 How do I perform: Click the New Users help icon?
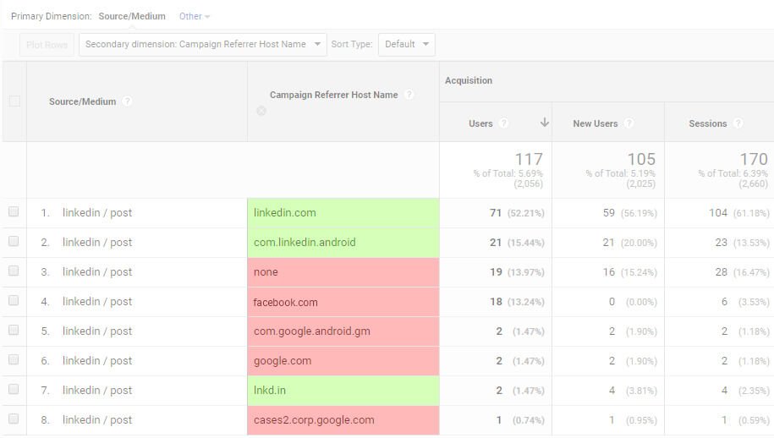(x=629, y=123)
